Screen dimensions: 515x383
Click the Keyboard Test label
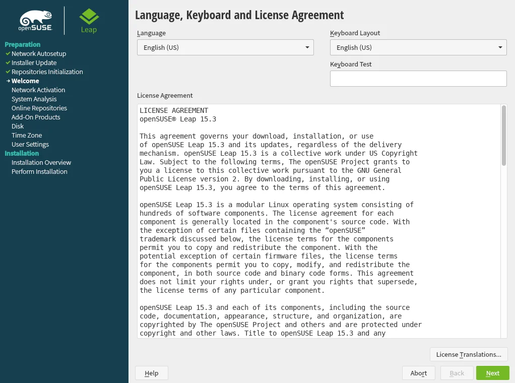click(x=350, y=65)
